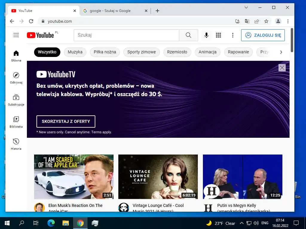Click the translate page icon

[247, 21]
